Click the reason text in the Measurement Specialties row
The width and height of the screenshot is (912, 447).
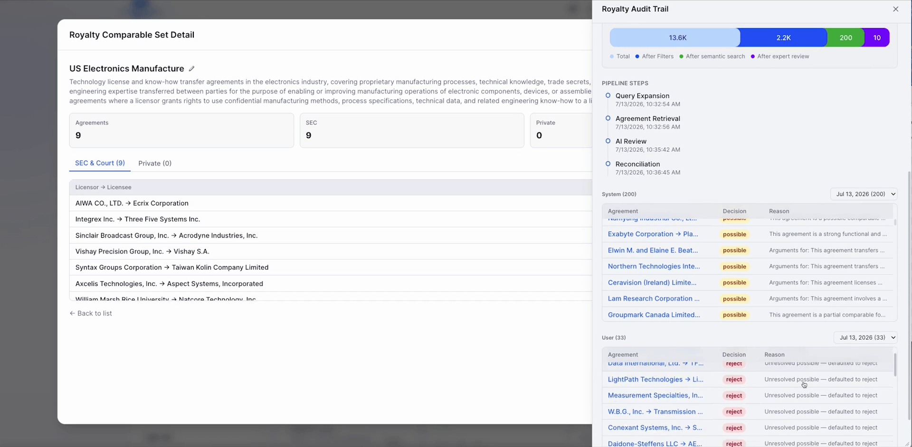(x=821, y=395)
